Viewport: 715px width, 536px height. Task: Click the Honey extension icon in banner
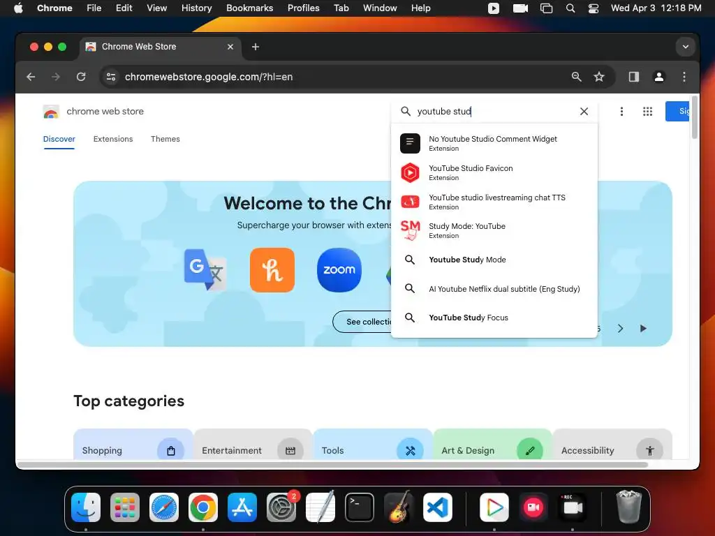[x=272, y=270]
